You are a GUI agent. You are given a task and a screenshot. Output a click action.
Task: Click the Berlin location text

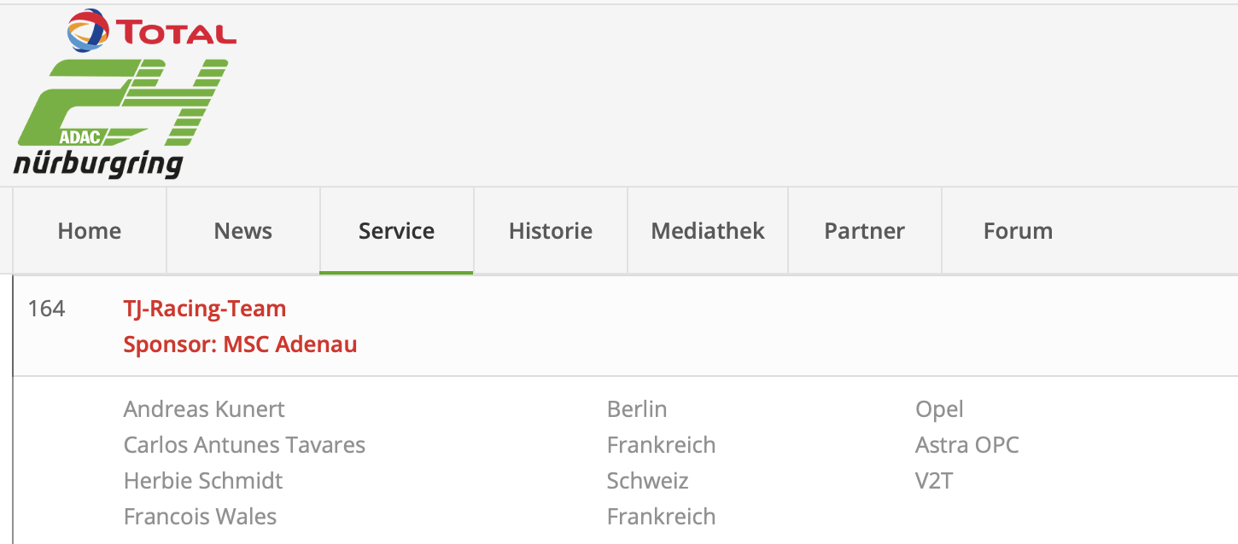pos(637,409)
